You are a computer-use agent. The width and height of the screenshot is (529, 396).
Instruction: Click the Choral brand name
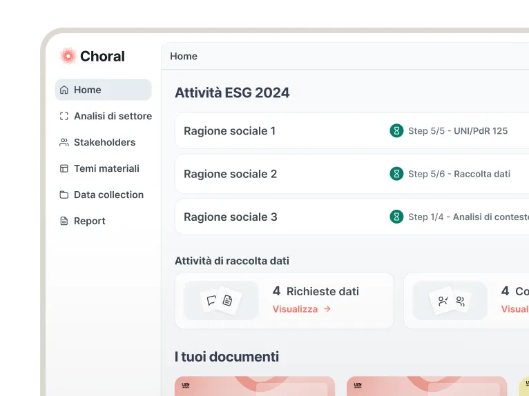point(103,57)
